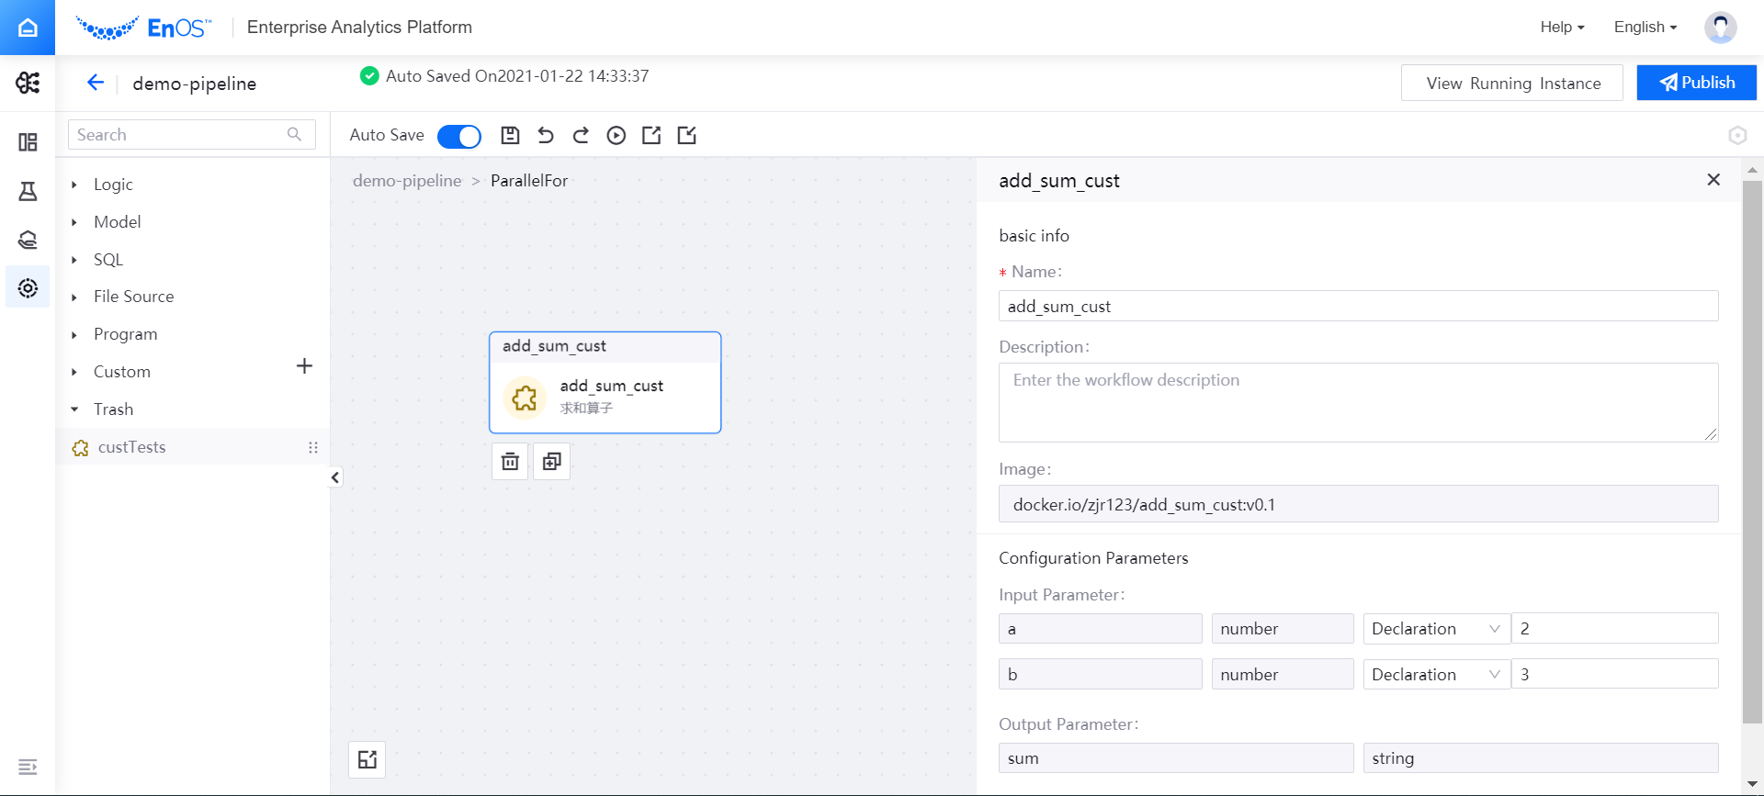Click the output parameter sum field
Viewport: 1764px width, 796px height.
point(1176,758)
